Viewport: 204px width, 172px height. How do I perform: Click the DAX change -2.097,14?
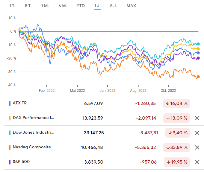point(146,118)
